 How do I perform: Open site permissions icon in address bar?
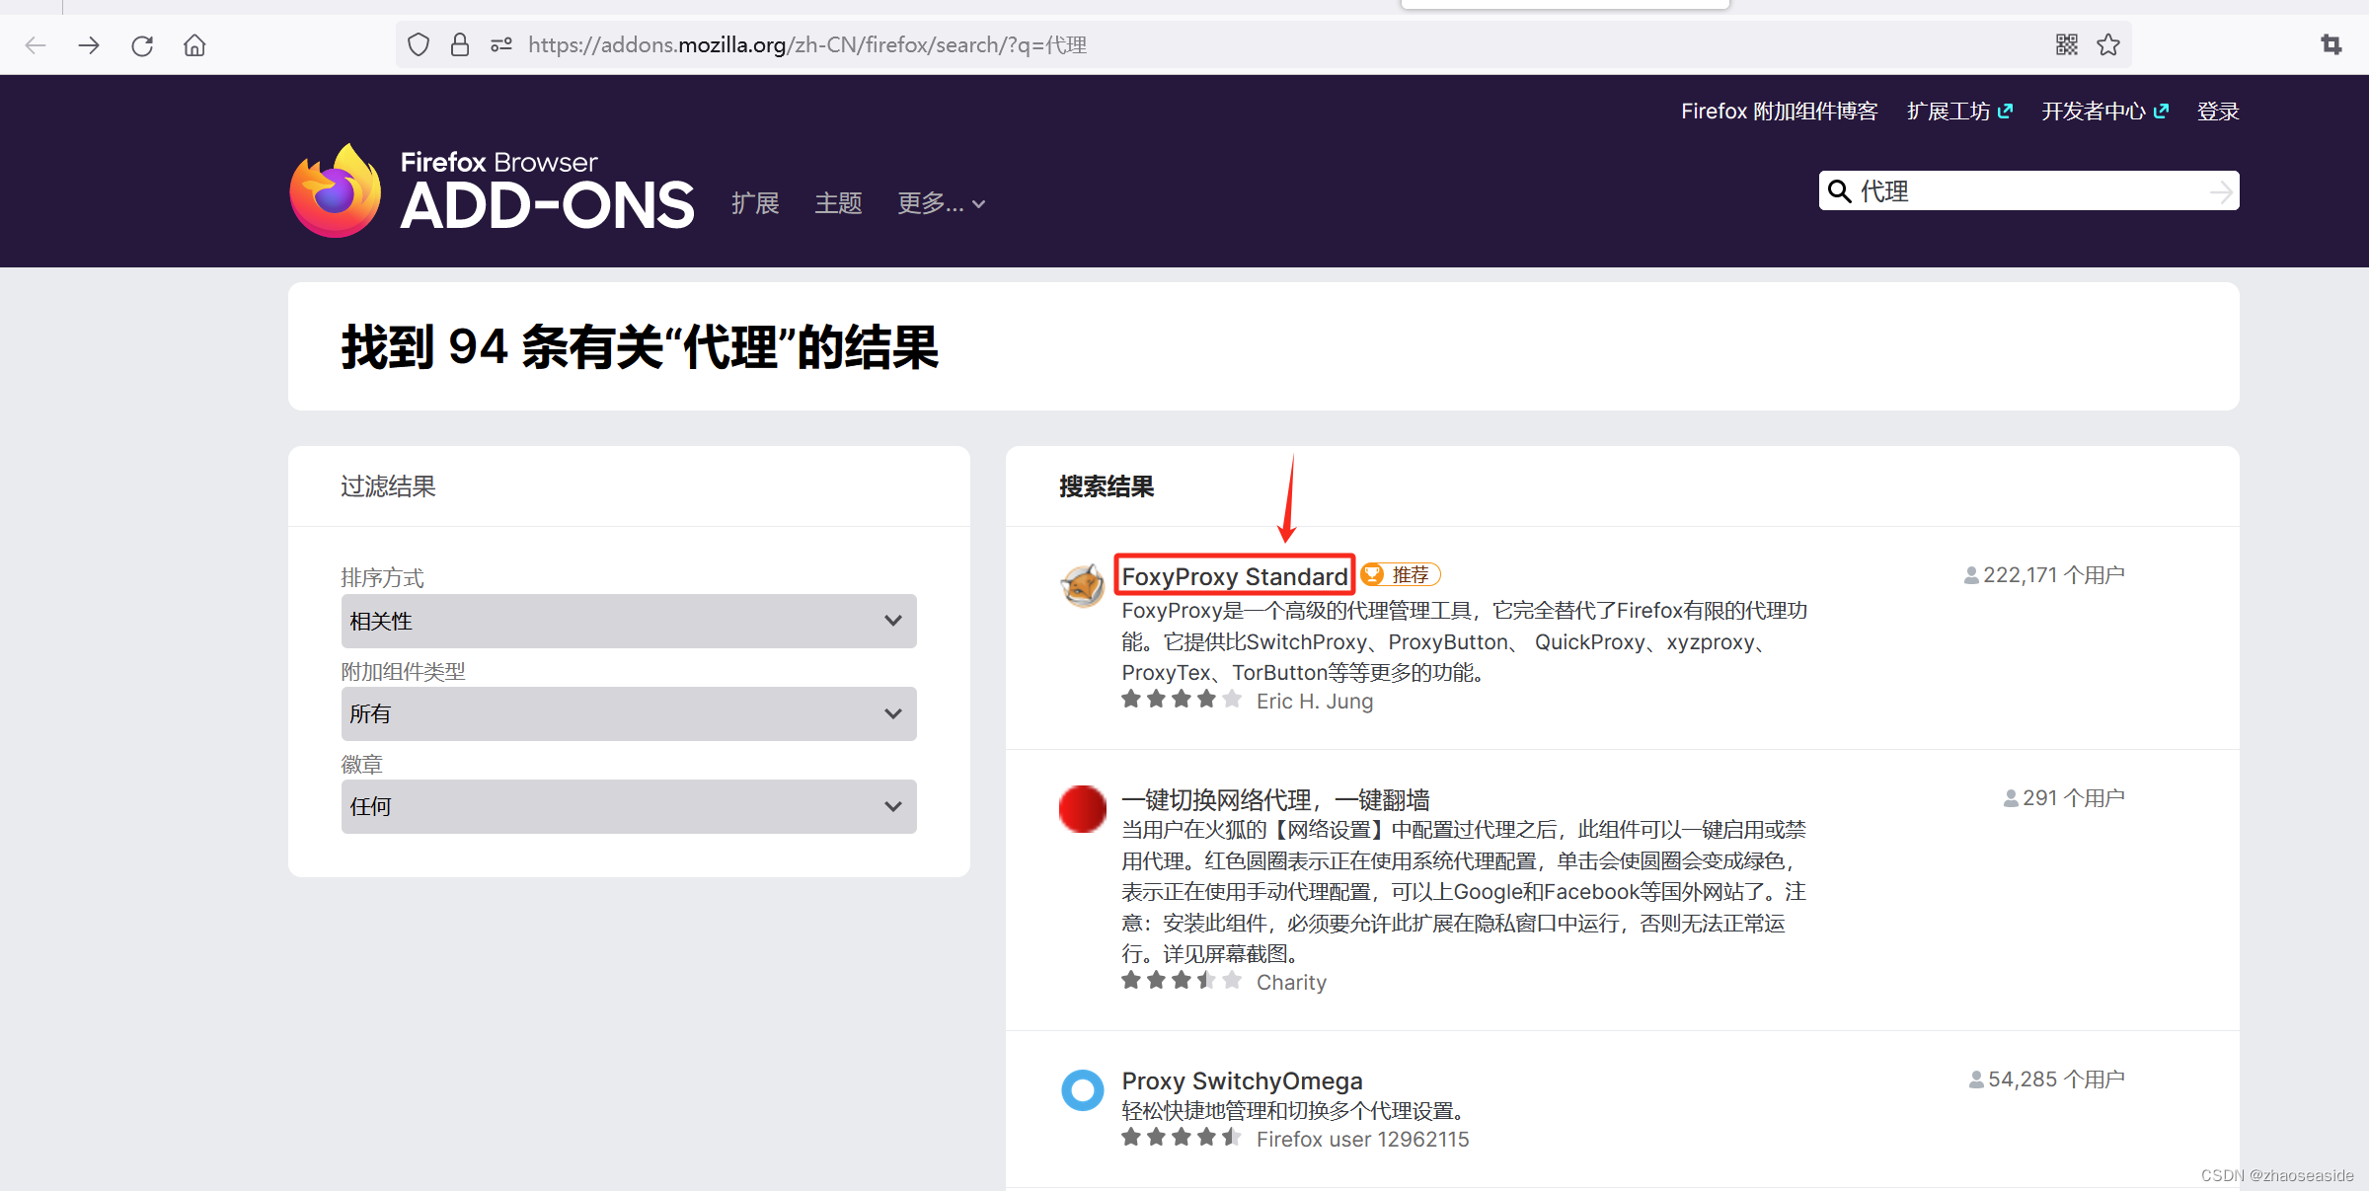pos(501,45)
